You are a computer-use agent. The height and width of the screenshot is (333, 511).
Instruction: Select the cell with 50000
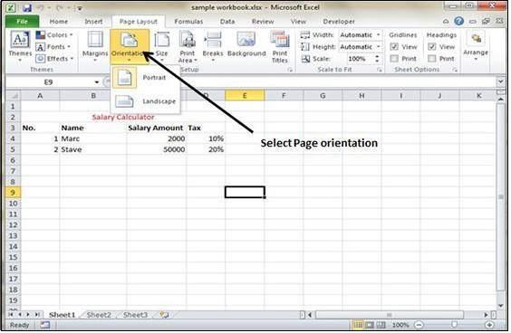(x=157, y=149)
